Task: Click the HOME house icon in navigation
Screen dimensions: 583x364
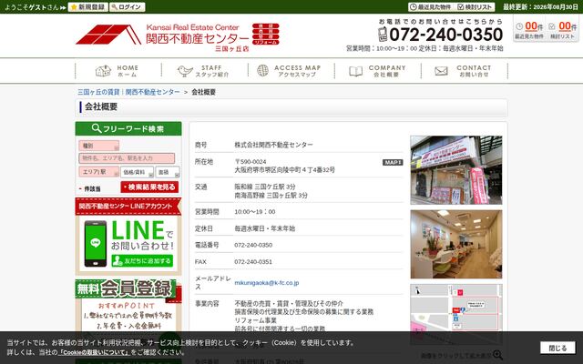Action: [x=103, y=71]
